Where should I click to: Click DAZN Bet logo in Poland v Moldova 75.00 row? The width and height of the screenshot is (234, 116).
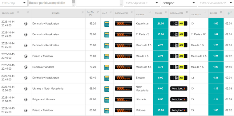[179, 56]
